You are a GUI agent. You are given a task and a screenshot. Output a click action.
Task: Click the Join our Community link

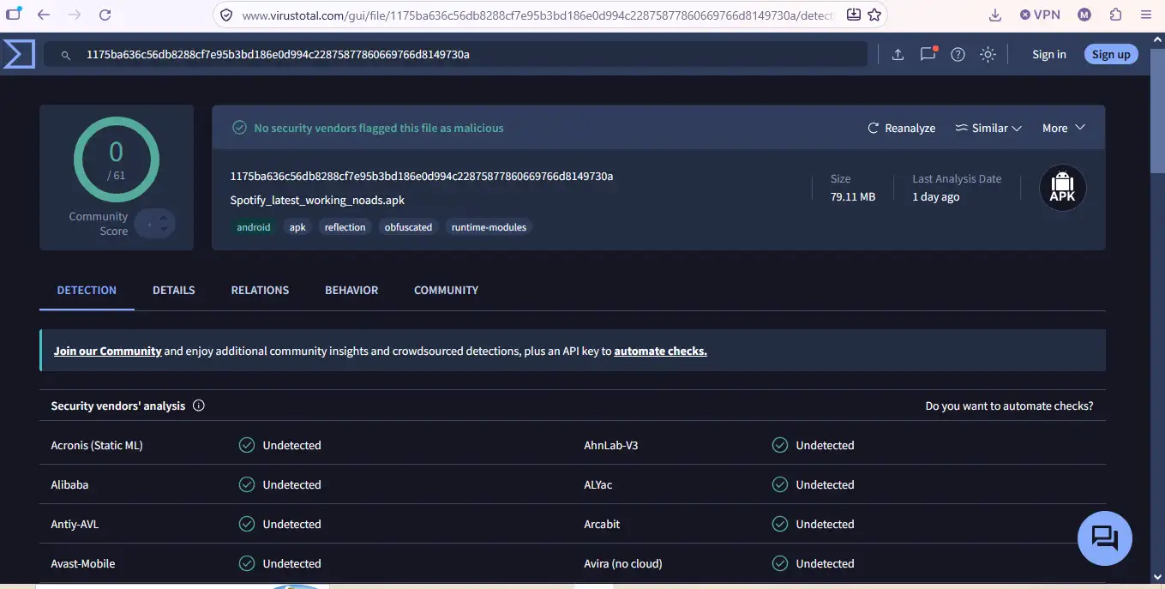(x=108, y=351)
